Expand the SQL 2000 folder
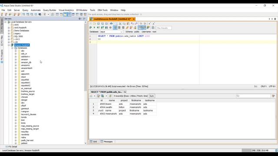Image resolution: width=278 pixels, height=156 pixels. pyautogui.click(x=9, y=36)
